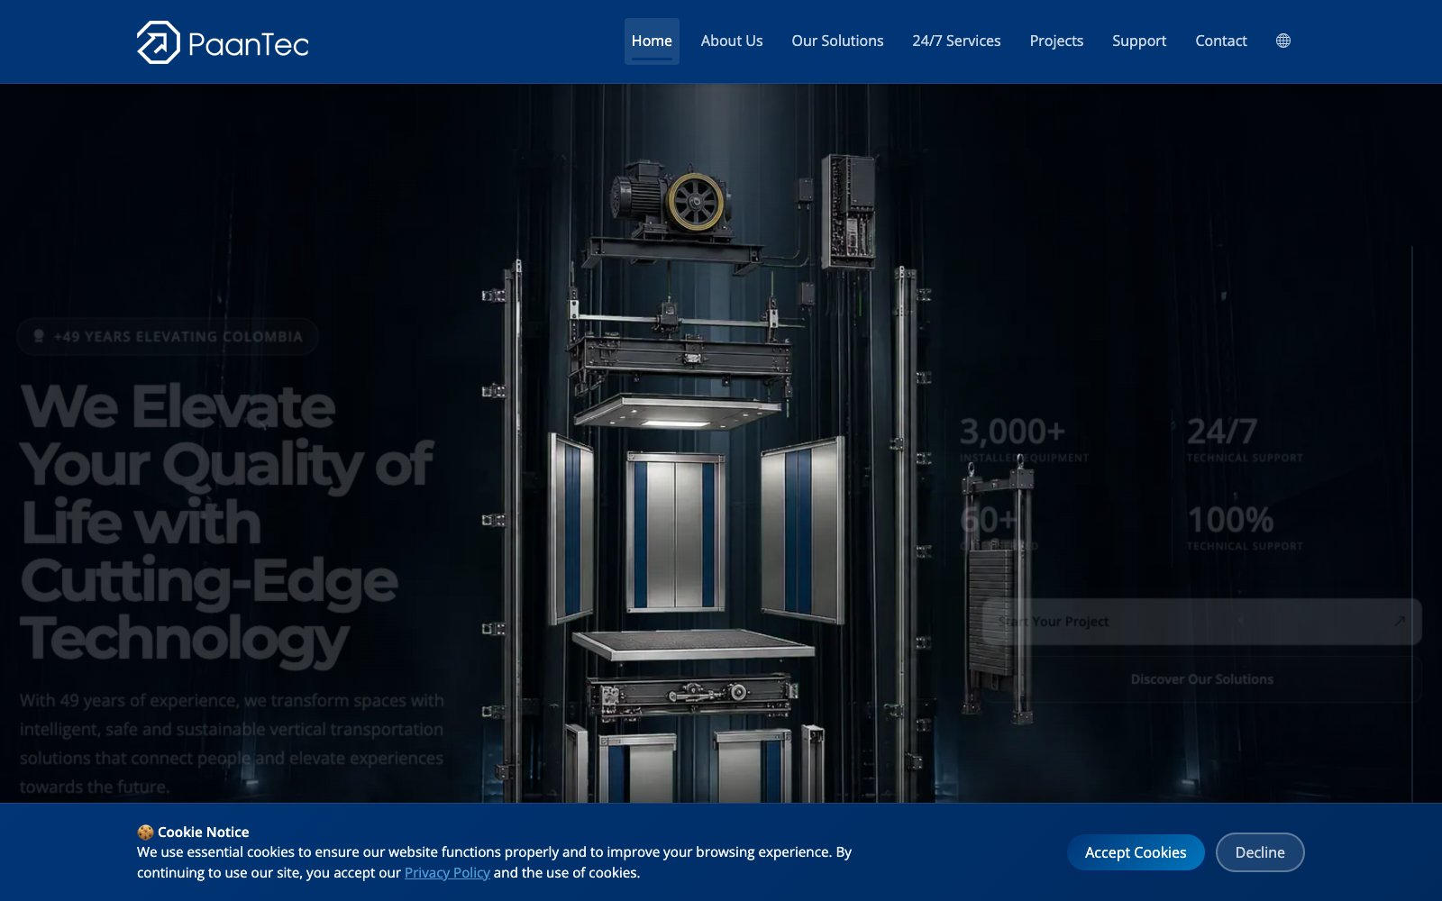Navigate to 24/7 Services
Viewport: 1442px width, 901px height.
coord(956,41)
